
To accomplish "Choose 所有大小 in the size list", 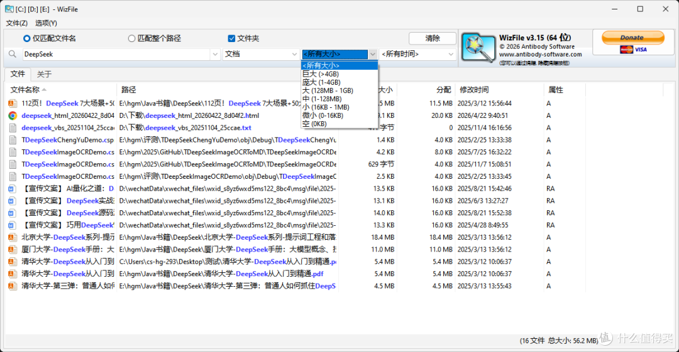I will (339, 65).
